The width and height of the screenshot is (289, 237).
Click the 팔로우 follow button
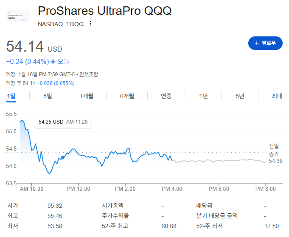pyautogui.click(x=265, y=43)
